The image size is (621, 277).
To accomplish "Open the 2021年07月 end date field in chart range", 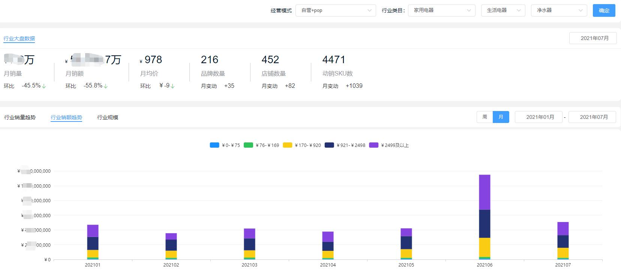I will (592, 117).
